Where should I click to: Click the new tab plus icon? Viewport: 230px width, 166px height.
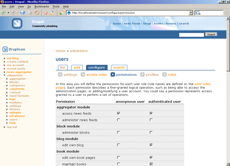click(x=61, y=13)
